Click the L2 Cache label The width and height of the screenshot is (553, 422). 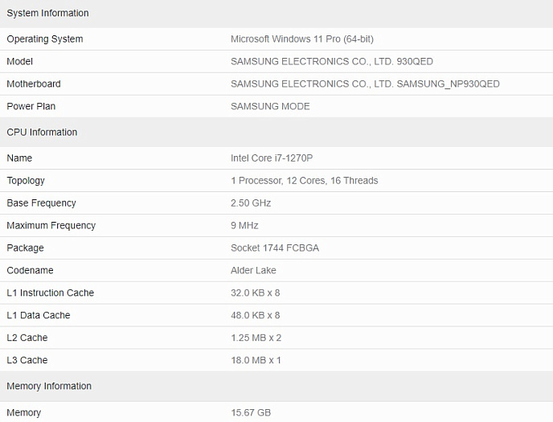point(27,338)
